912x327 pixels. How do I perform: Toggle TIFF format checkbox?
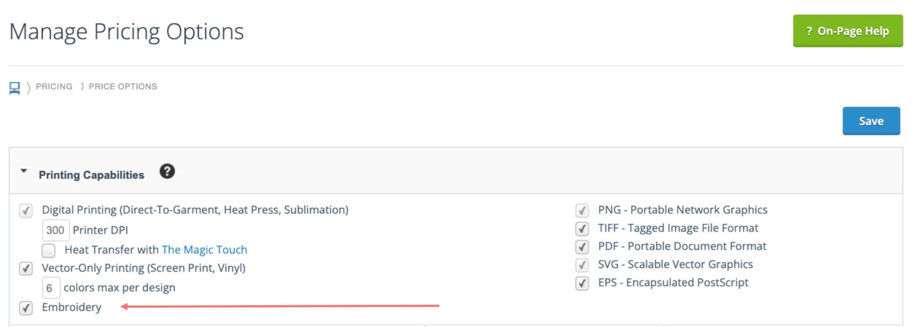583,229
